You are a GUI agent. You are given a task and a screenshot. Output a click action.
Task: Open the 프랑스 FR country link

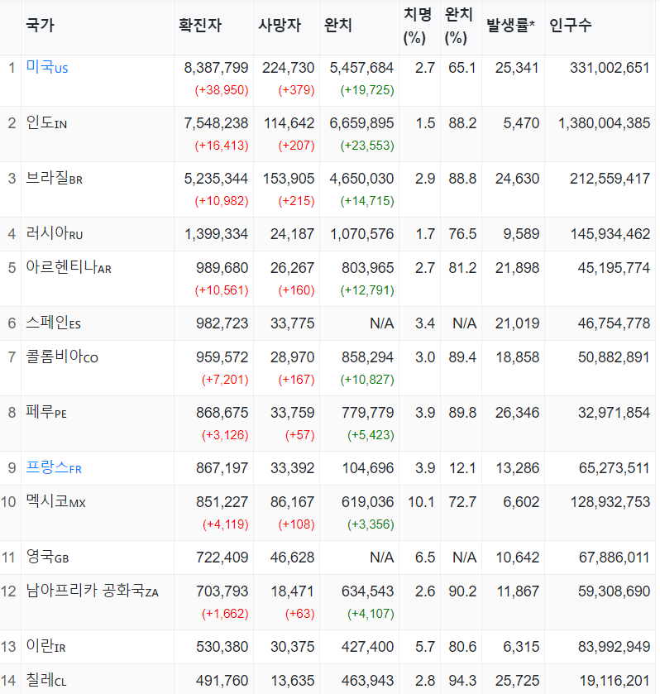tap(54, 467)
